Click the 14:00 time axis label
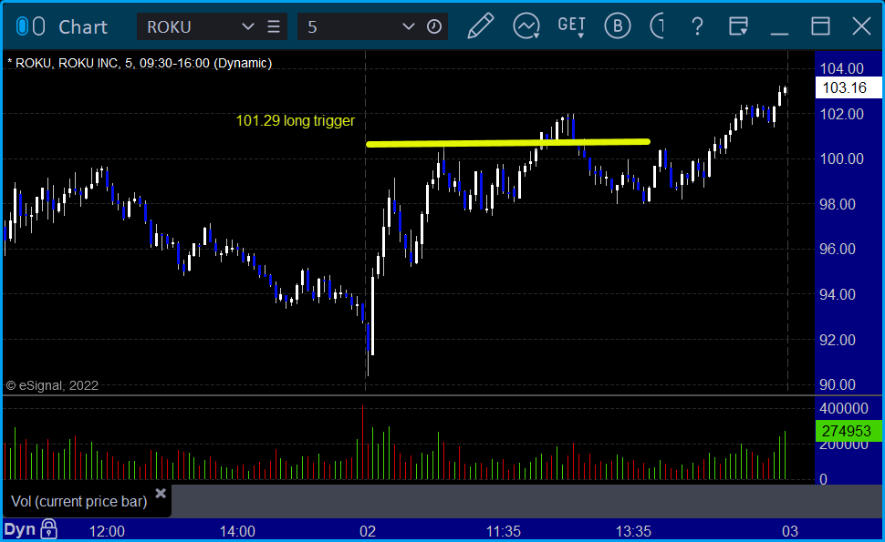The width and height of the screenshot is (885, 542). pos(237,531)
